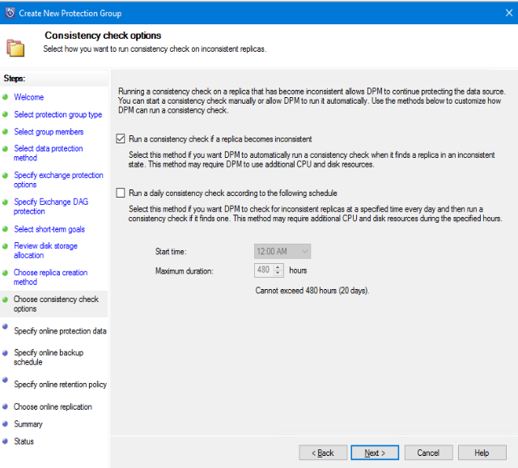Jump to Choose replica creation method step
518x468 pixels.
50,277
